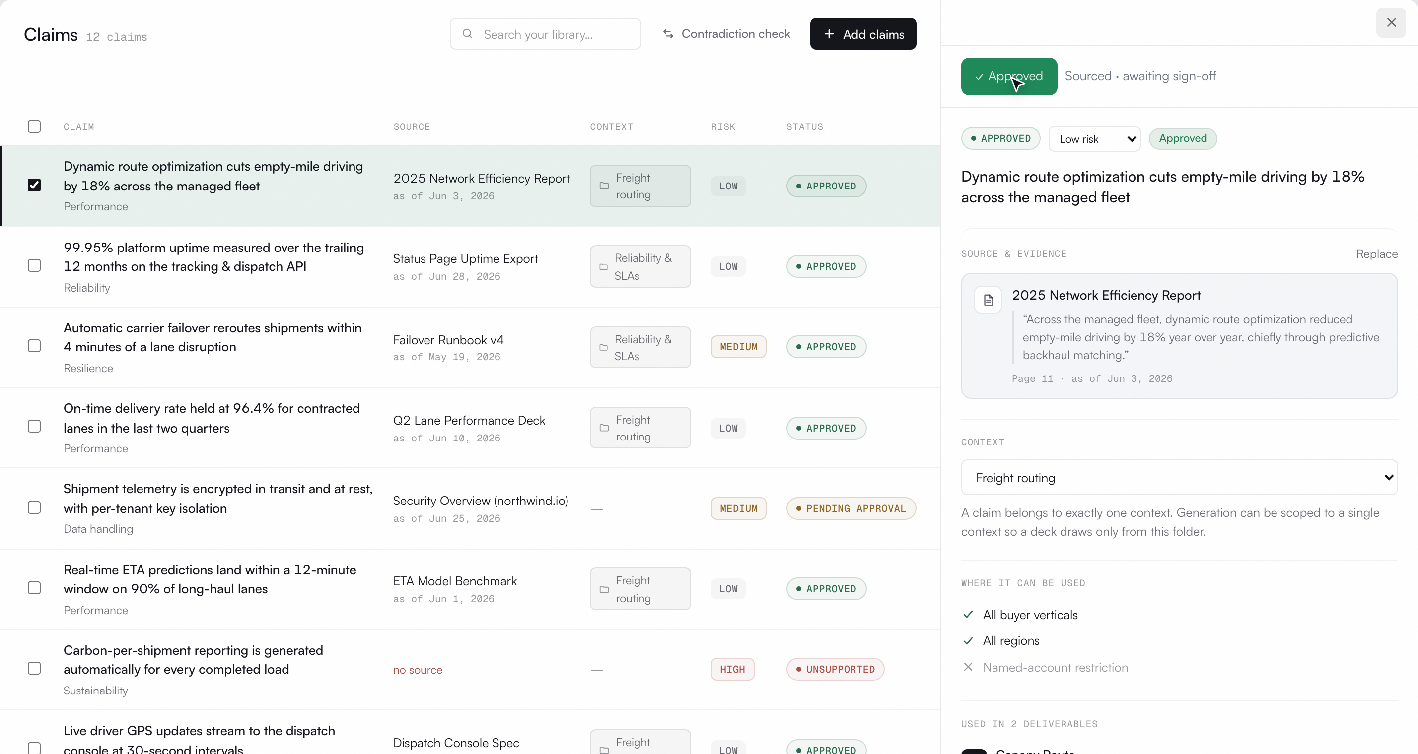Click folder icon in ETA Model Benchmark row context chip

[604, 589]
